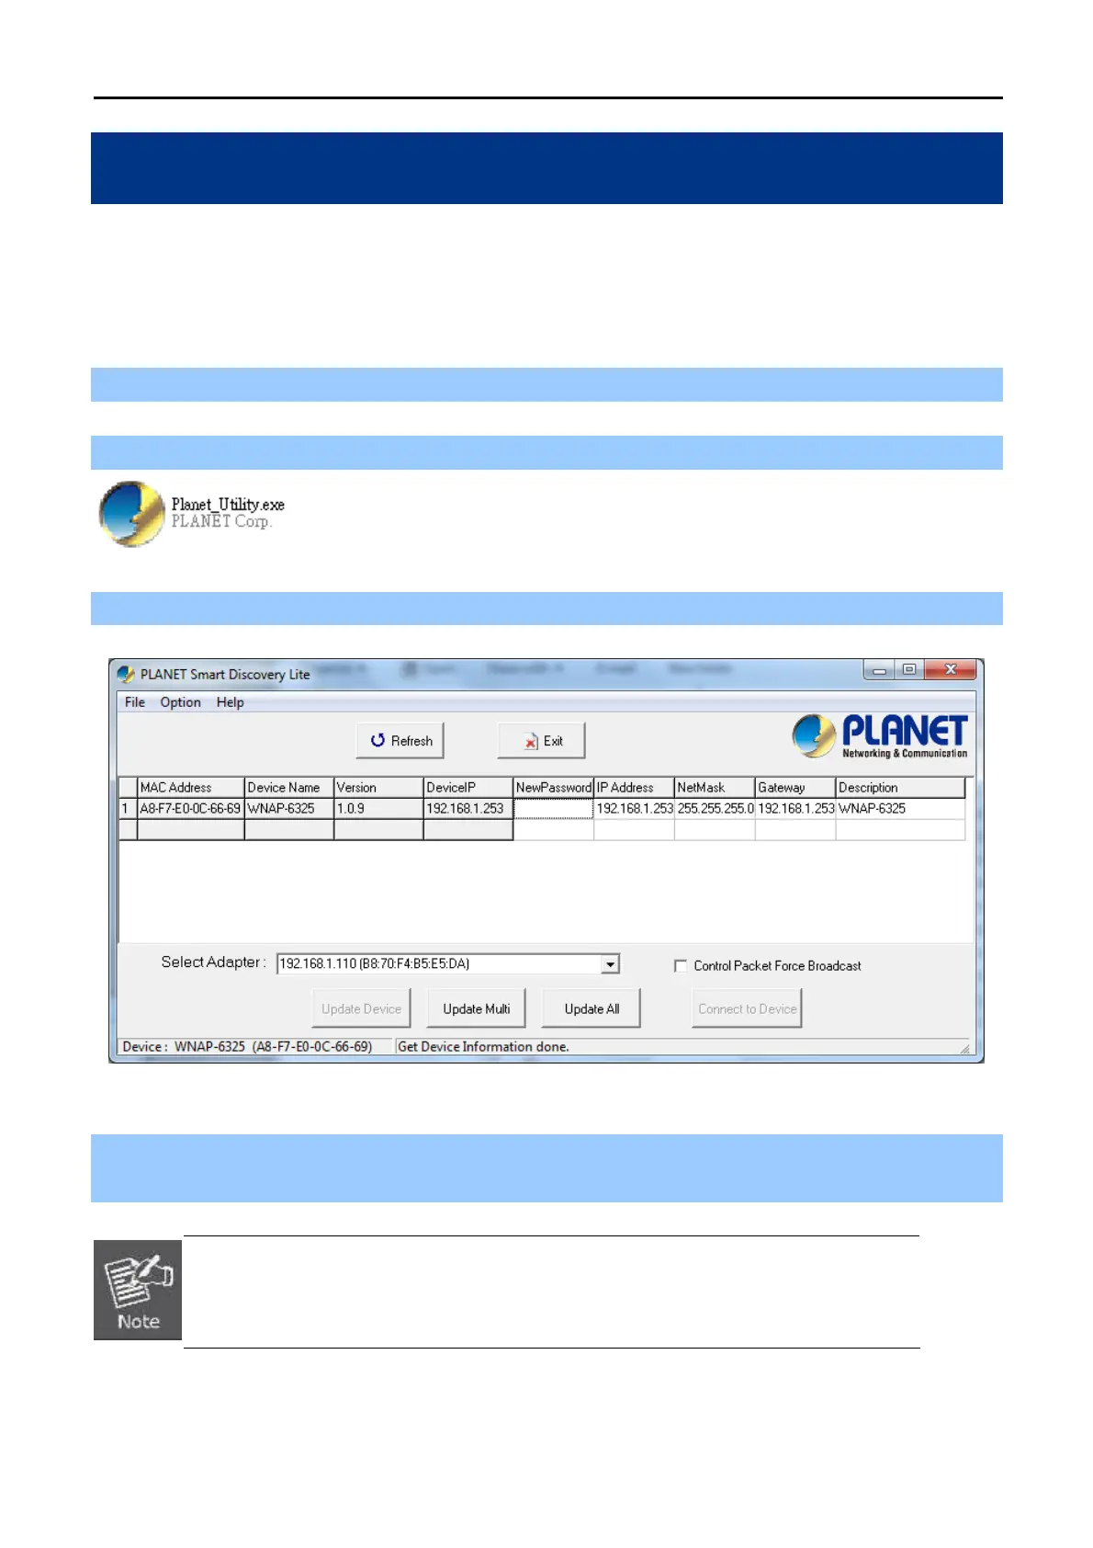Select the adapter combo box showing 192.168.1.110
Viewport: 1093px width, 1548px height.
coord(448,964)
